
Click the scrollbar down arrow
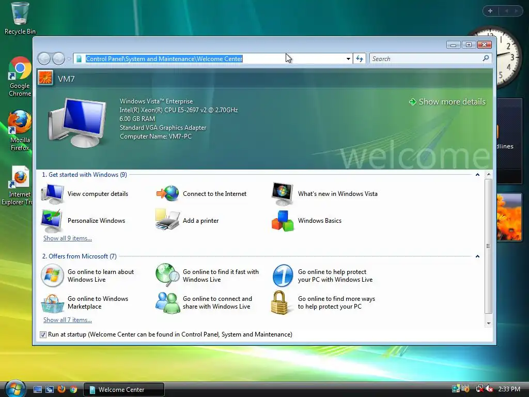click(x=489, y=324)
